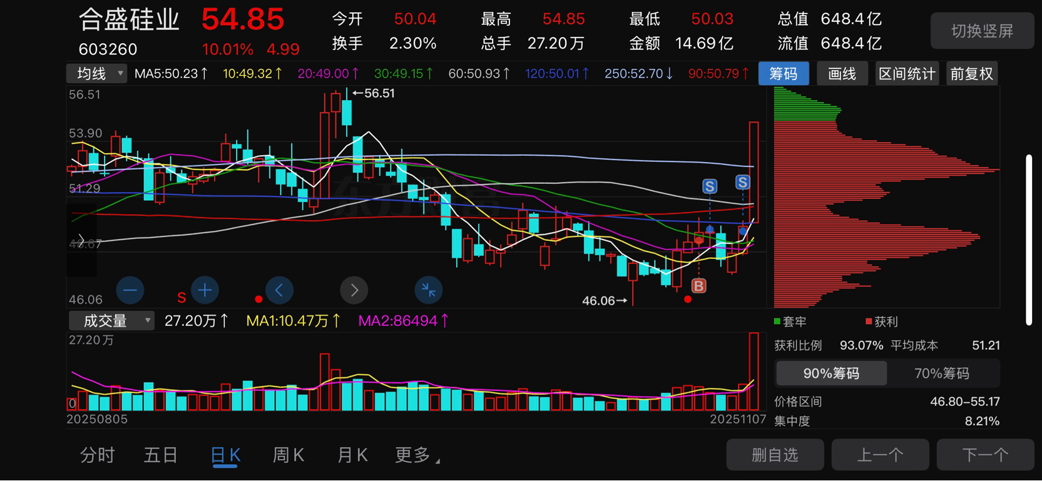Select the 90%筹码 option

point(831,373)
